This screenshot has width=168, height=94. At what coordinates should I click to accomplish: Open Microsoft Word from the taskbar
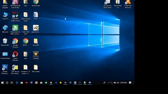pos(31,83)
